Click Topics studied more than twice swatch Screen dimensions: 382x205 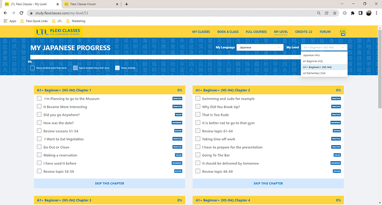point(32,68)
